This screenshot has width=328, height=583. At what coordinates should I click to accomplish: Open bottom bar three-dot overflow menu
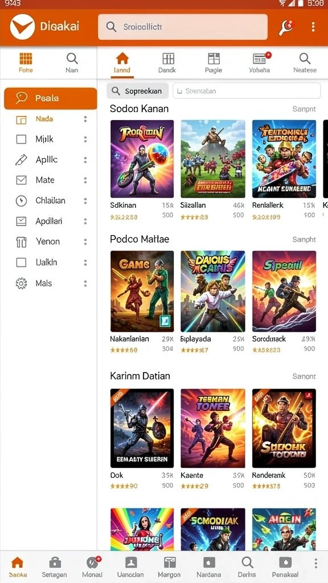(x=316, y=562)
